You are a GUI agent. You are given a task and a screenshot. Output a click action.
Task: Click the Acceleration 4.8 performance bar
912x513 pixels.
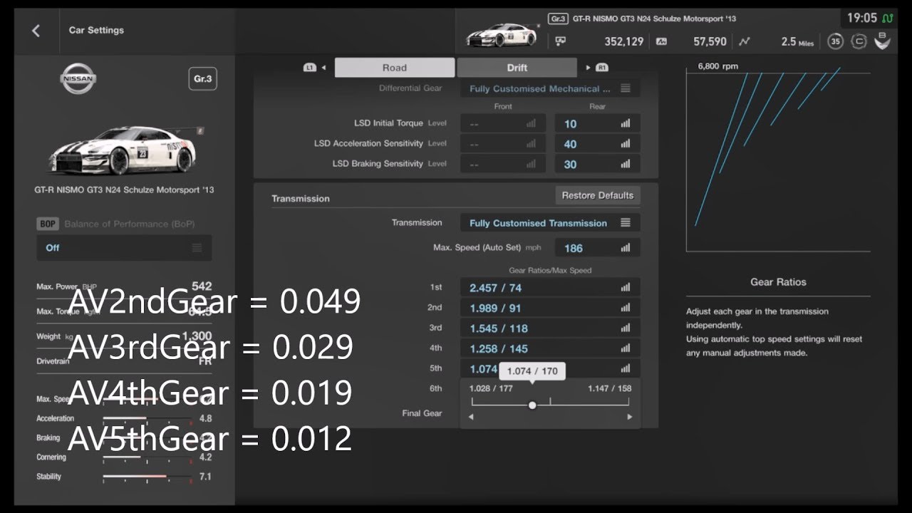tap(147, 418)
